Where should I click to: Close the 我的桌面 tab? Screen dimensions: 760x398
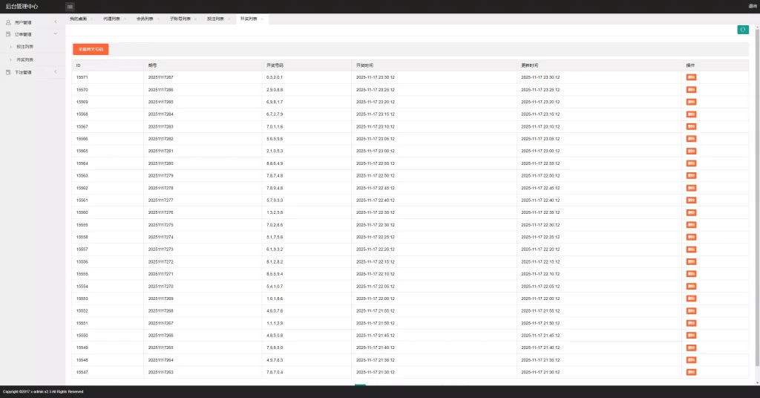click(x=91, y=19)
